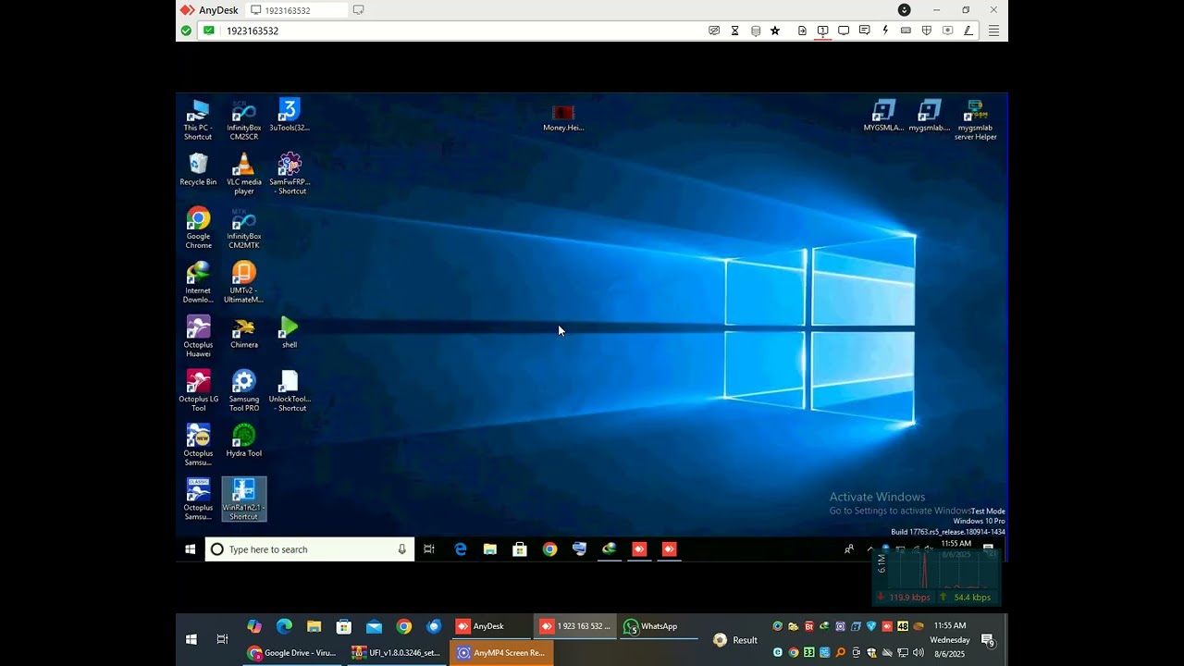Launch Hydra Tool desktop icon

pos(243,441)
